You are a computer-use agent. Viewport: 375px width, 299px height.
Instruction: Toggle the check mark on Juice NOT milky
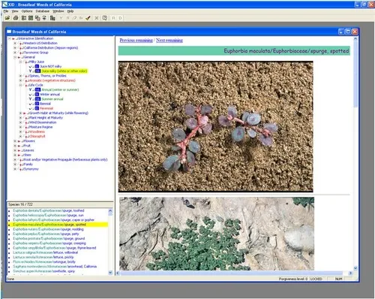pos(30,66)
